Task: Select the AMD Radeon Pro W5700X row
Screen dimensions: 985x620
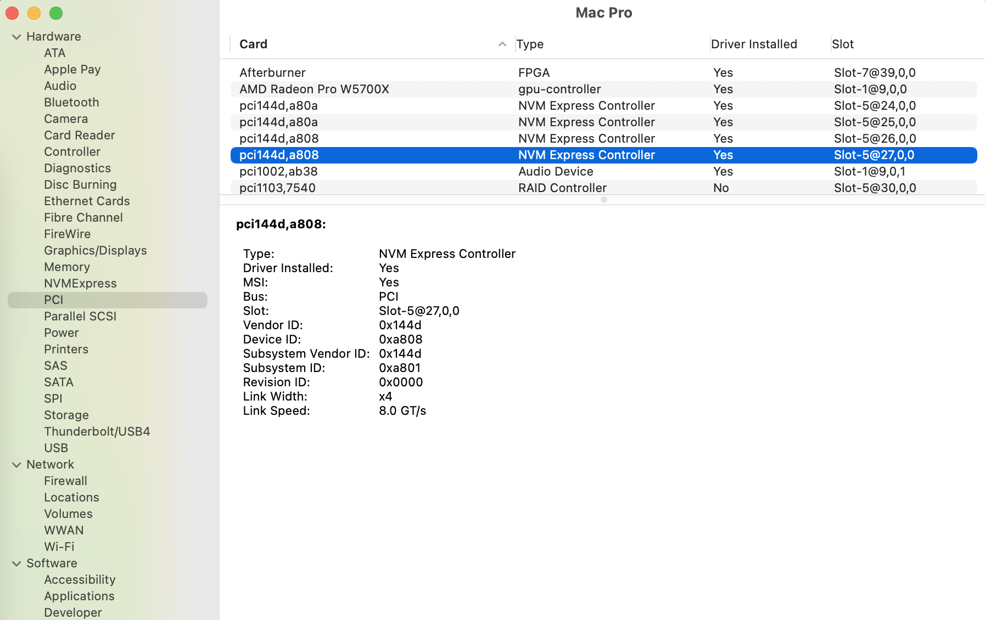Action: point(604,89)
